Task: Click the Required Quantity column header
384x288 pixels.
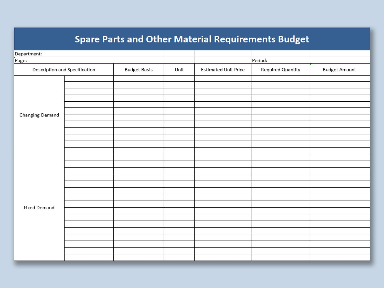Action: pos(280,69)
